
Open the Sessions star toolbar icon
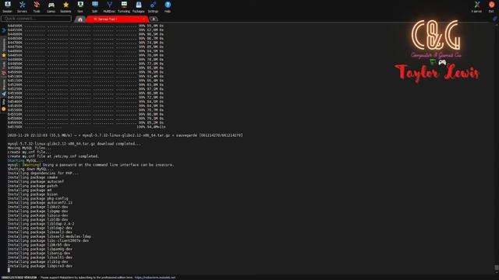[65, 7]
